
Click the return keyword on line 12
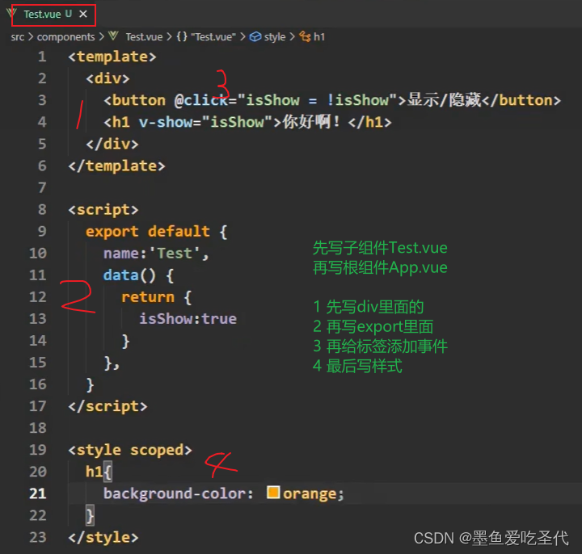pos(148,297)
